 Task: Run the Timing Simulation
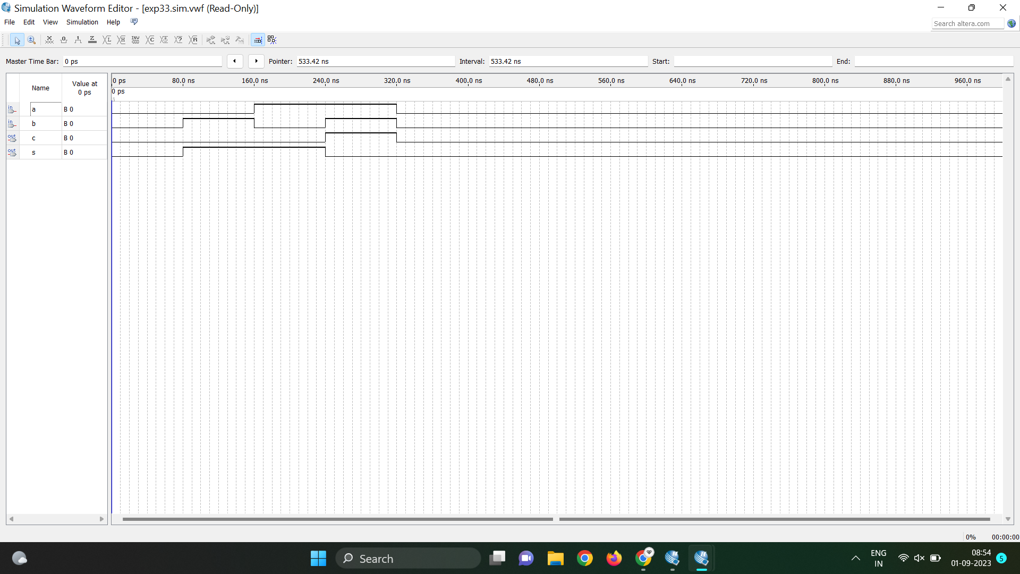[225, 40]
